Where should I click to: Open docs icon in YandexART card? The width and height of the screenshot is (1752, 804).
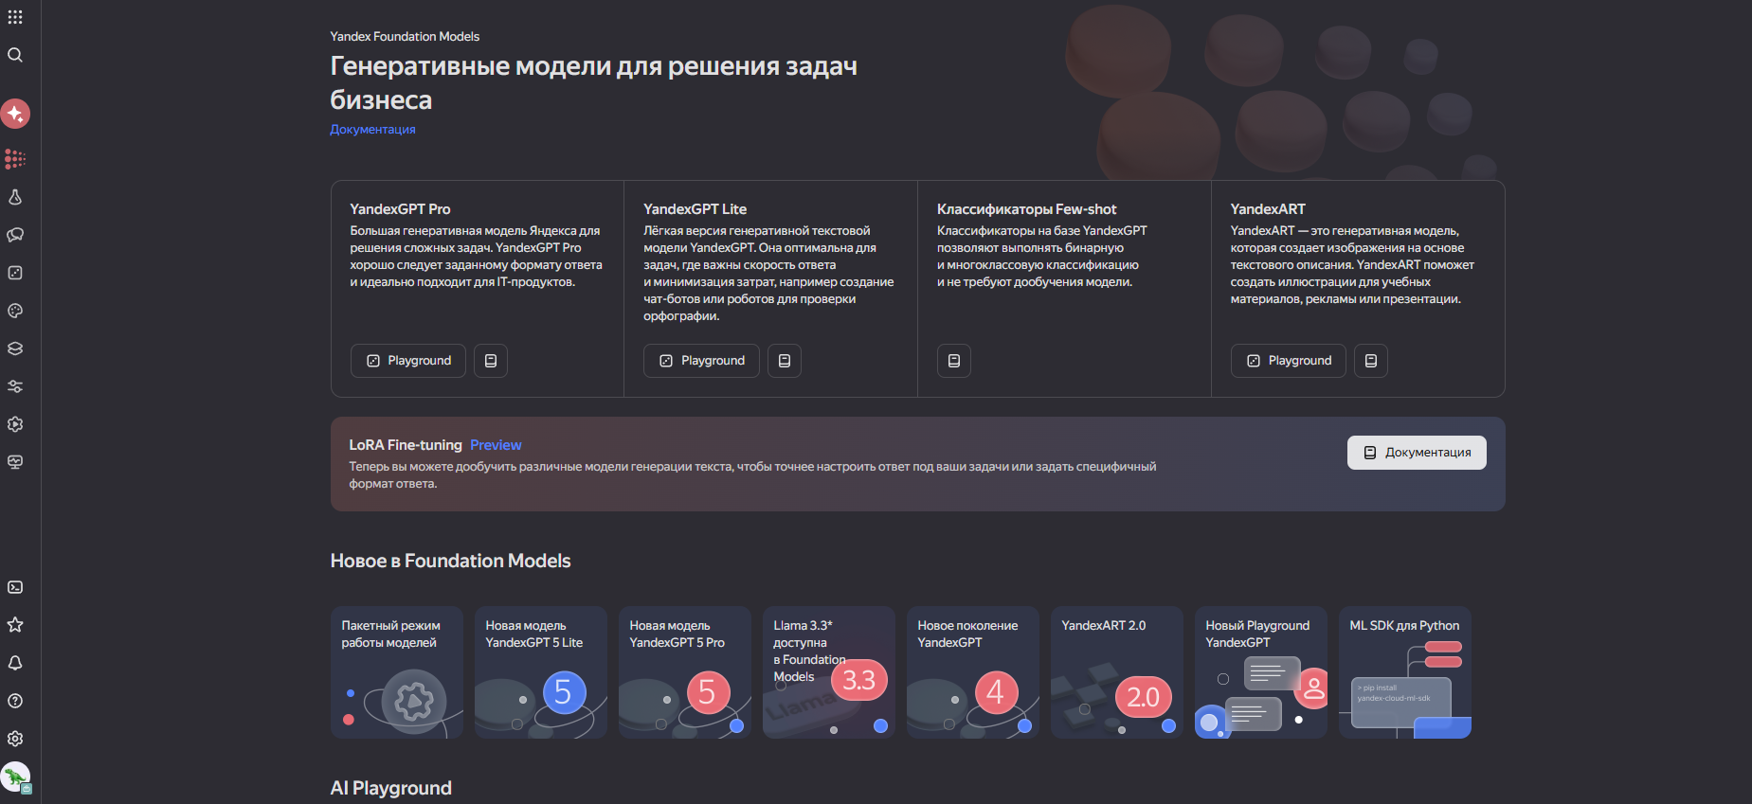click(1371, 361)
